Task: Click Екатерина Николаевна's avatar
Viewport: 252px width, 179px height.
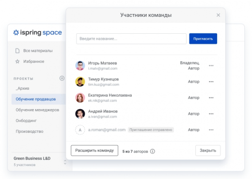Action: 80,98
